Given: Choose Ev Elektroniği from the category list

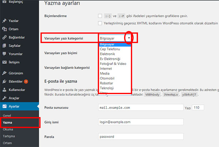Looking at the screenshot, I should tap(115, 59).
